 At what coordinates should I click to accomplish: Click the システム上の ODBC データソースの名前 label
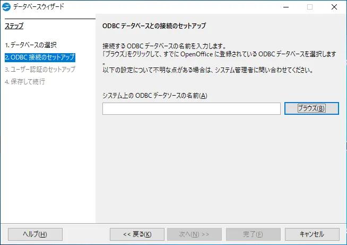[154, 95]
